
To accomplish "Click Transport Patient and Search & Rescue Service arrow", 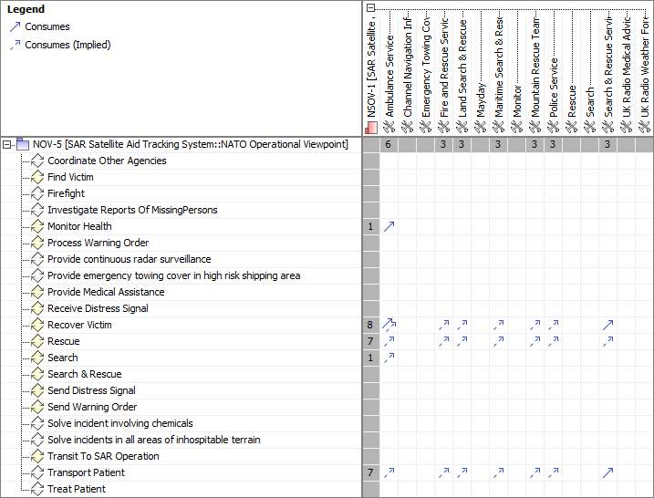I will click(607, 472).
